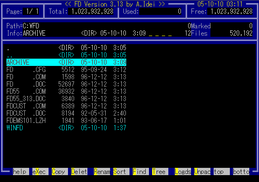Select the eXec command

(40, 171)
